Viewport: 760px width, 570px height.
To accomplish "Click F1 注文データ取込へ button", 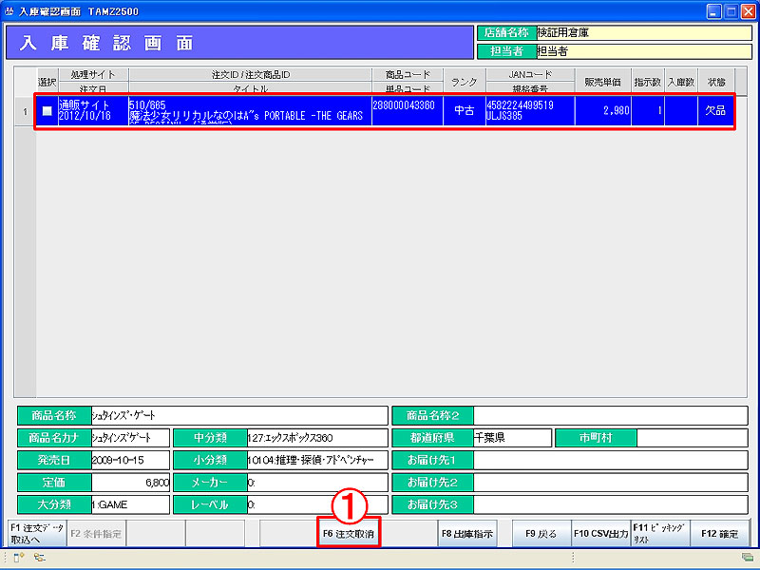I will point(36,534).
